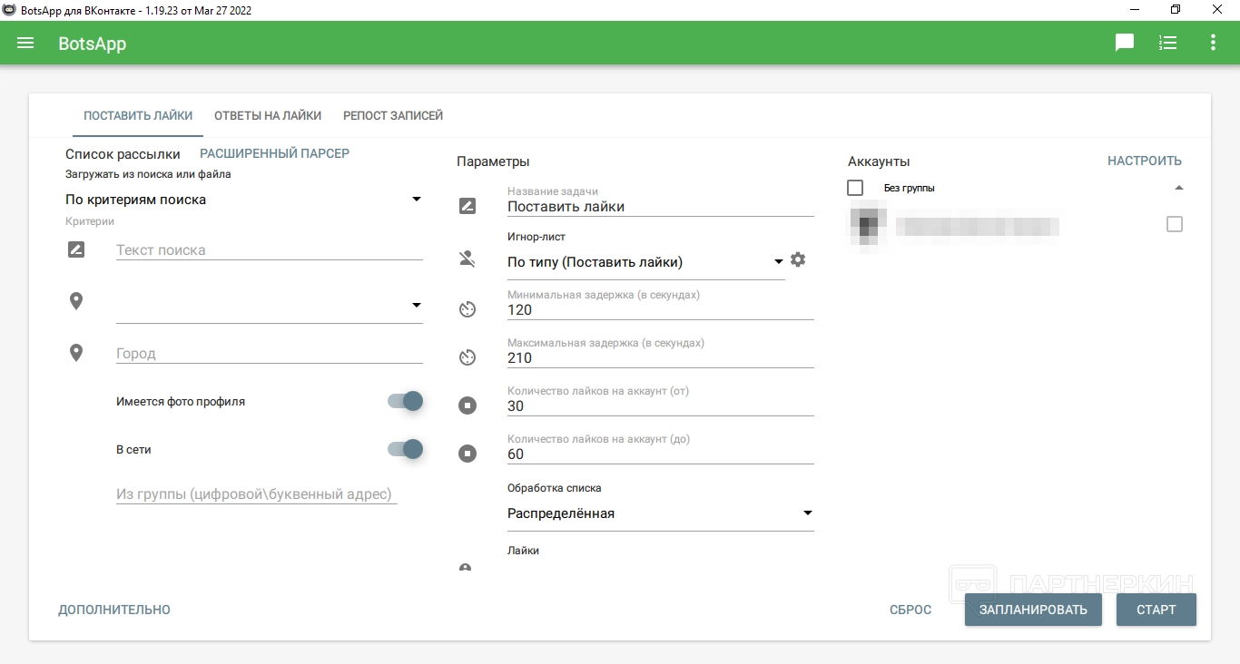Click the timer icon beside Минимальная задержка

pyautogui.click(x=467, y=309)
